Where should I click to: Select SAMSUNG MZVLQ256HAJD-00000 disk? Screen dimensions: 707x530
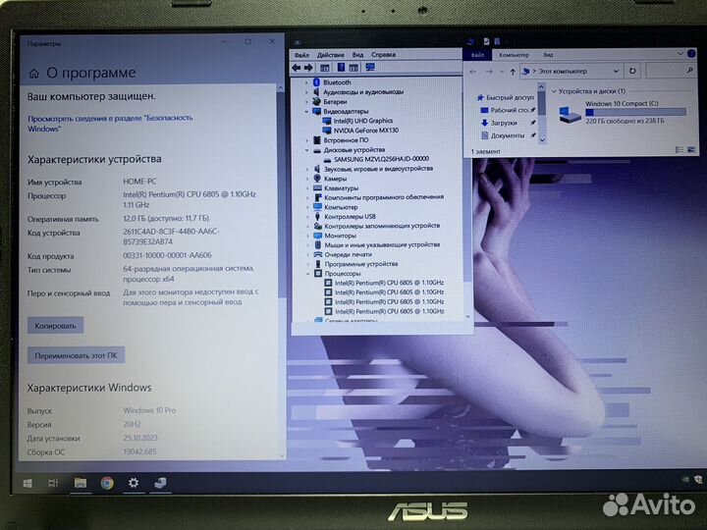tap(381, 159)
